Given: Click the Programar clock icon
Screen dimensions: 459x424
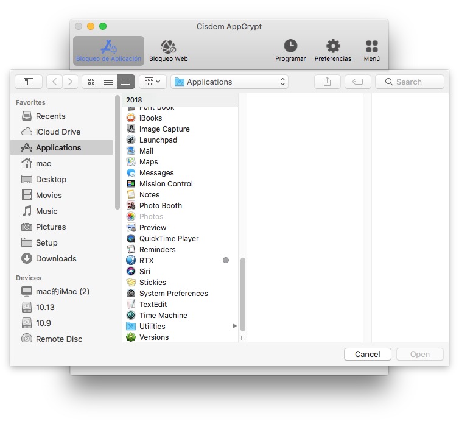Looking at the screenshot, I should [290, 46].
